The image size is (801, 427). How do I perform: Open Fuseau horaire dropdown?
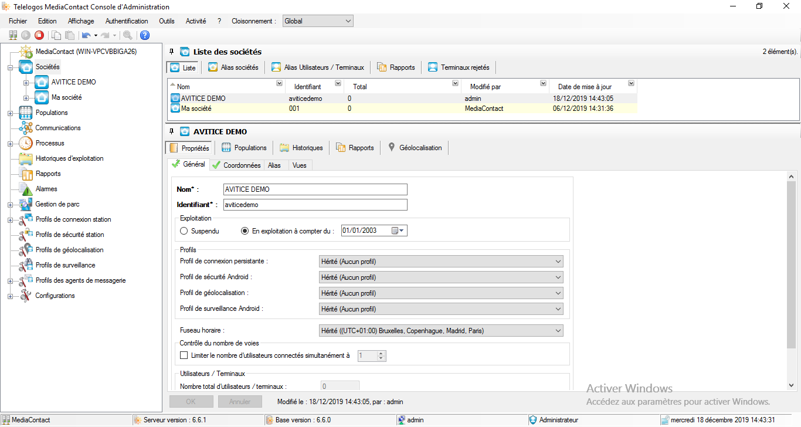[x=441, y=331]
